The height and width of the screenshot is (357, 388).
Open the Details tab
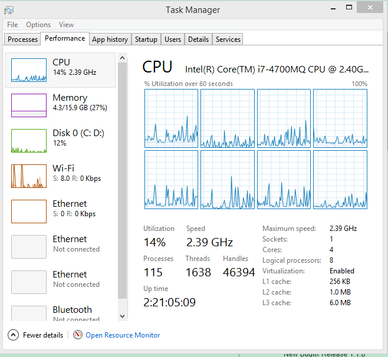point(198,39)
